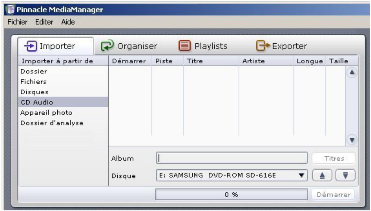Select the Importer tab label
This screenshot has width=371, height=211.
57,46
